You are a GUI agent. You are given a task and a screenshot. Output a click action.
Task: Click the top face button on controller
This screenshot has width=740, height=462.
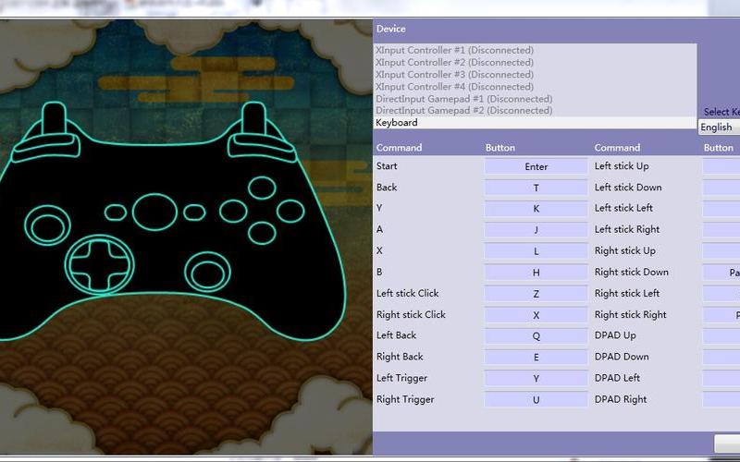[x=262, y=188]
